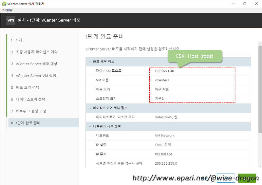This screenshot has height=185, width=262.
Task: Select the VM name value vCenter7
Action: pos(162,80)
